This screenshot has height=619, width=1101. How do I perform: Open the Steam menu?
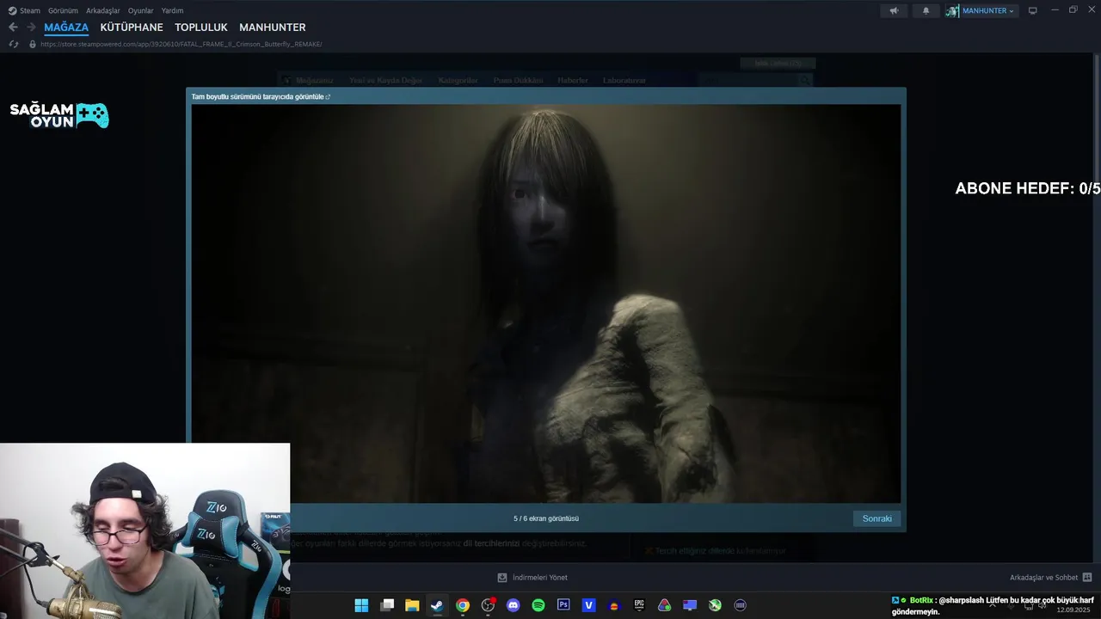(24, 10)
